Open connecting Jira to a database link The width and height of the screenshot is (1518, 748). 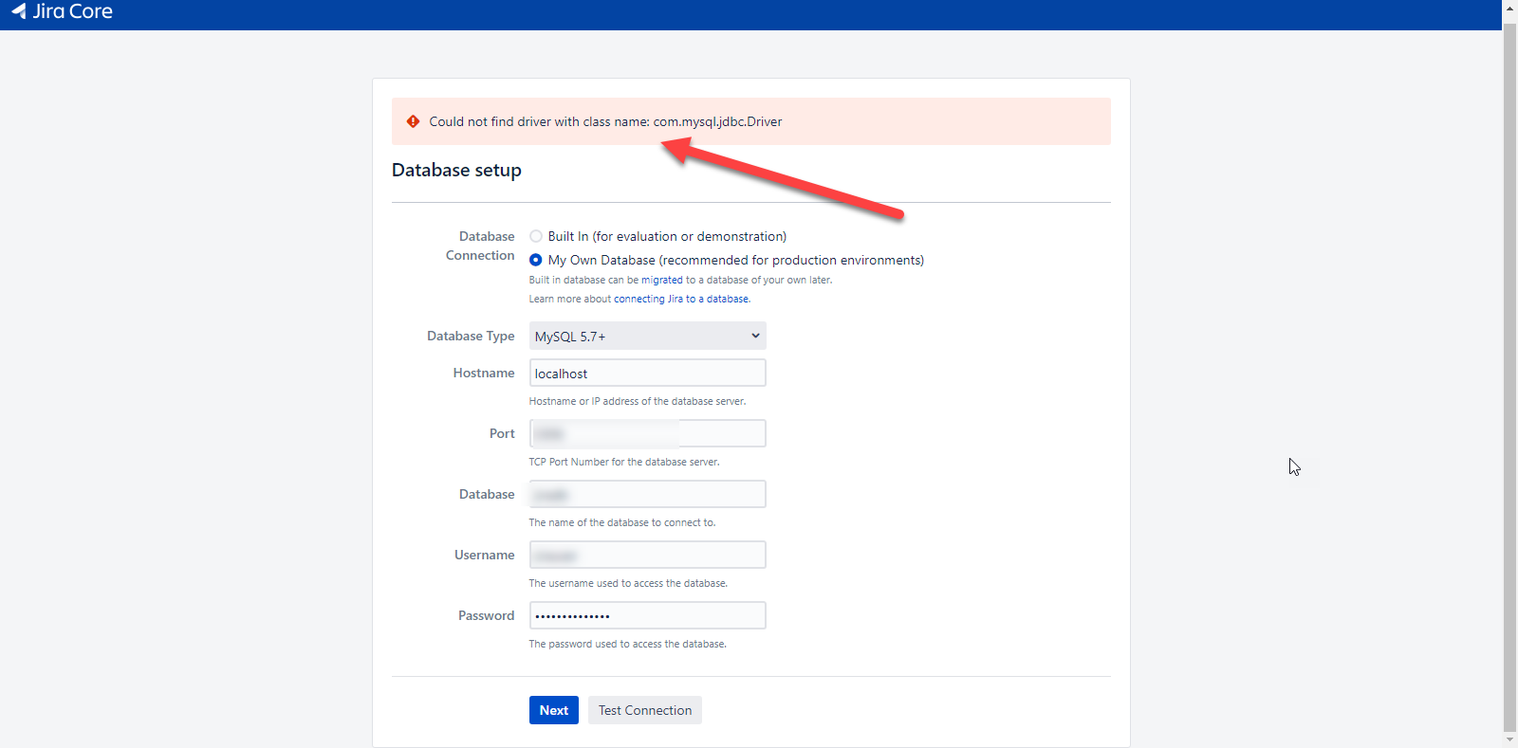681,299
